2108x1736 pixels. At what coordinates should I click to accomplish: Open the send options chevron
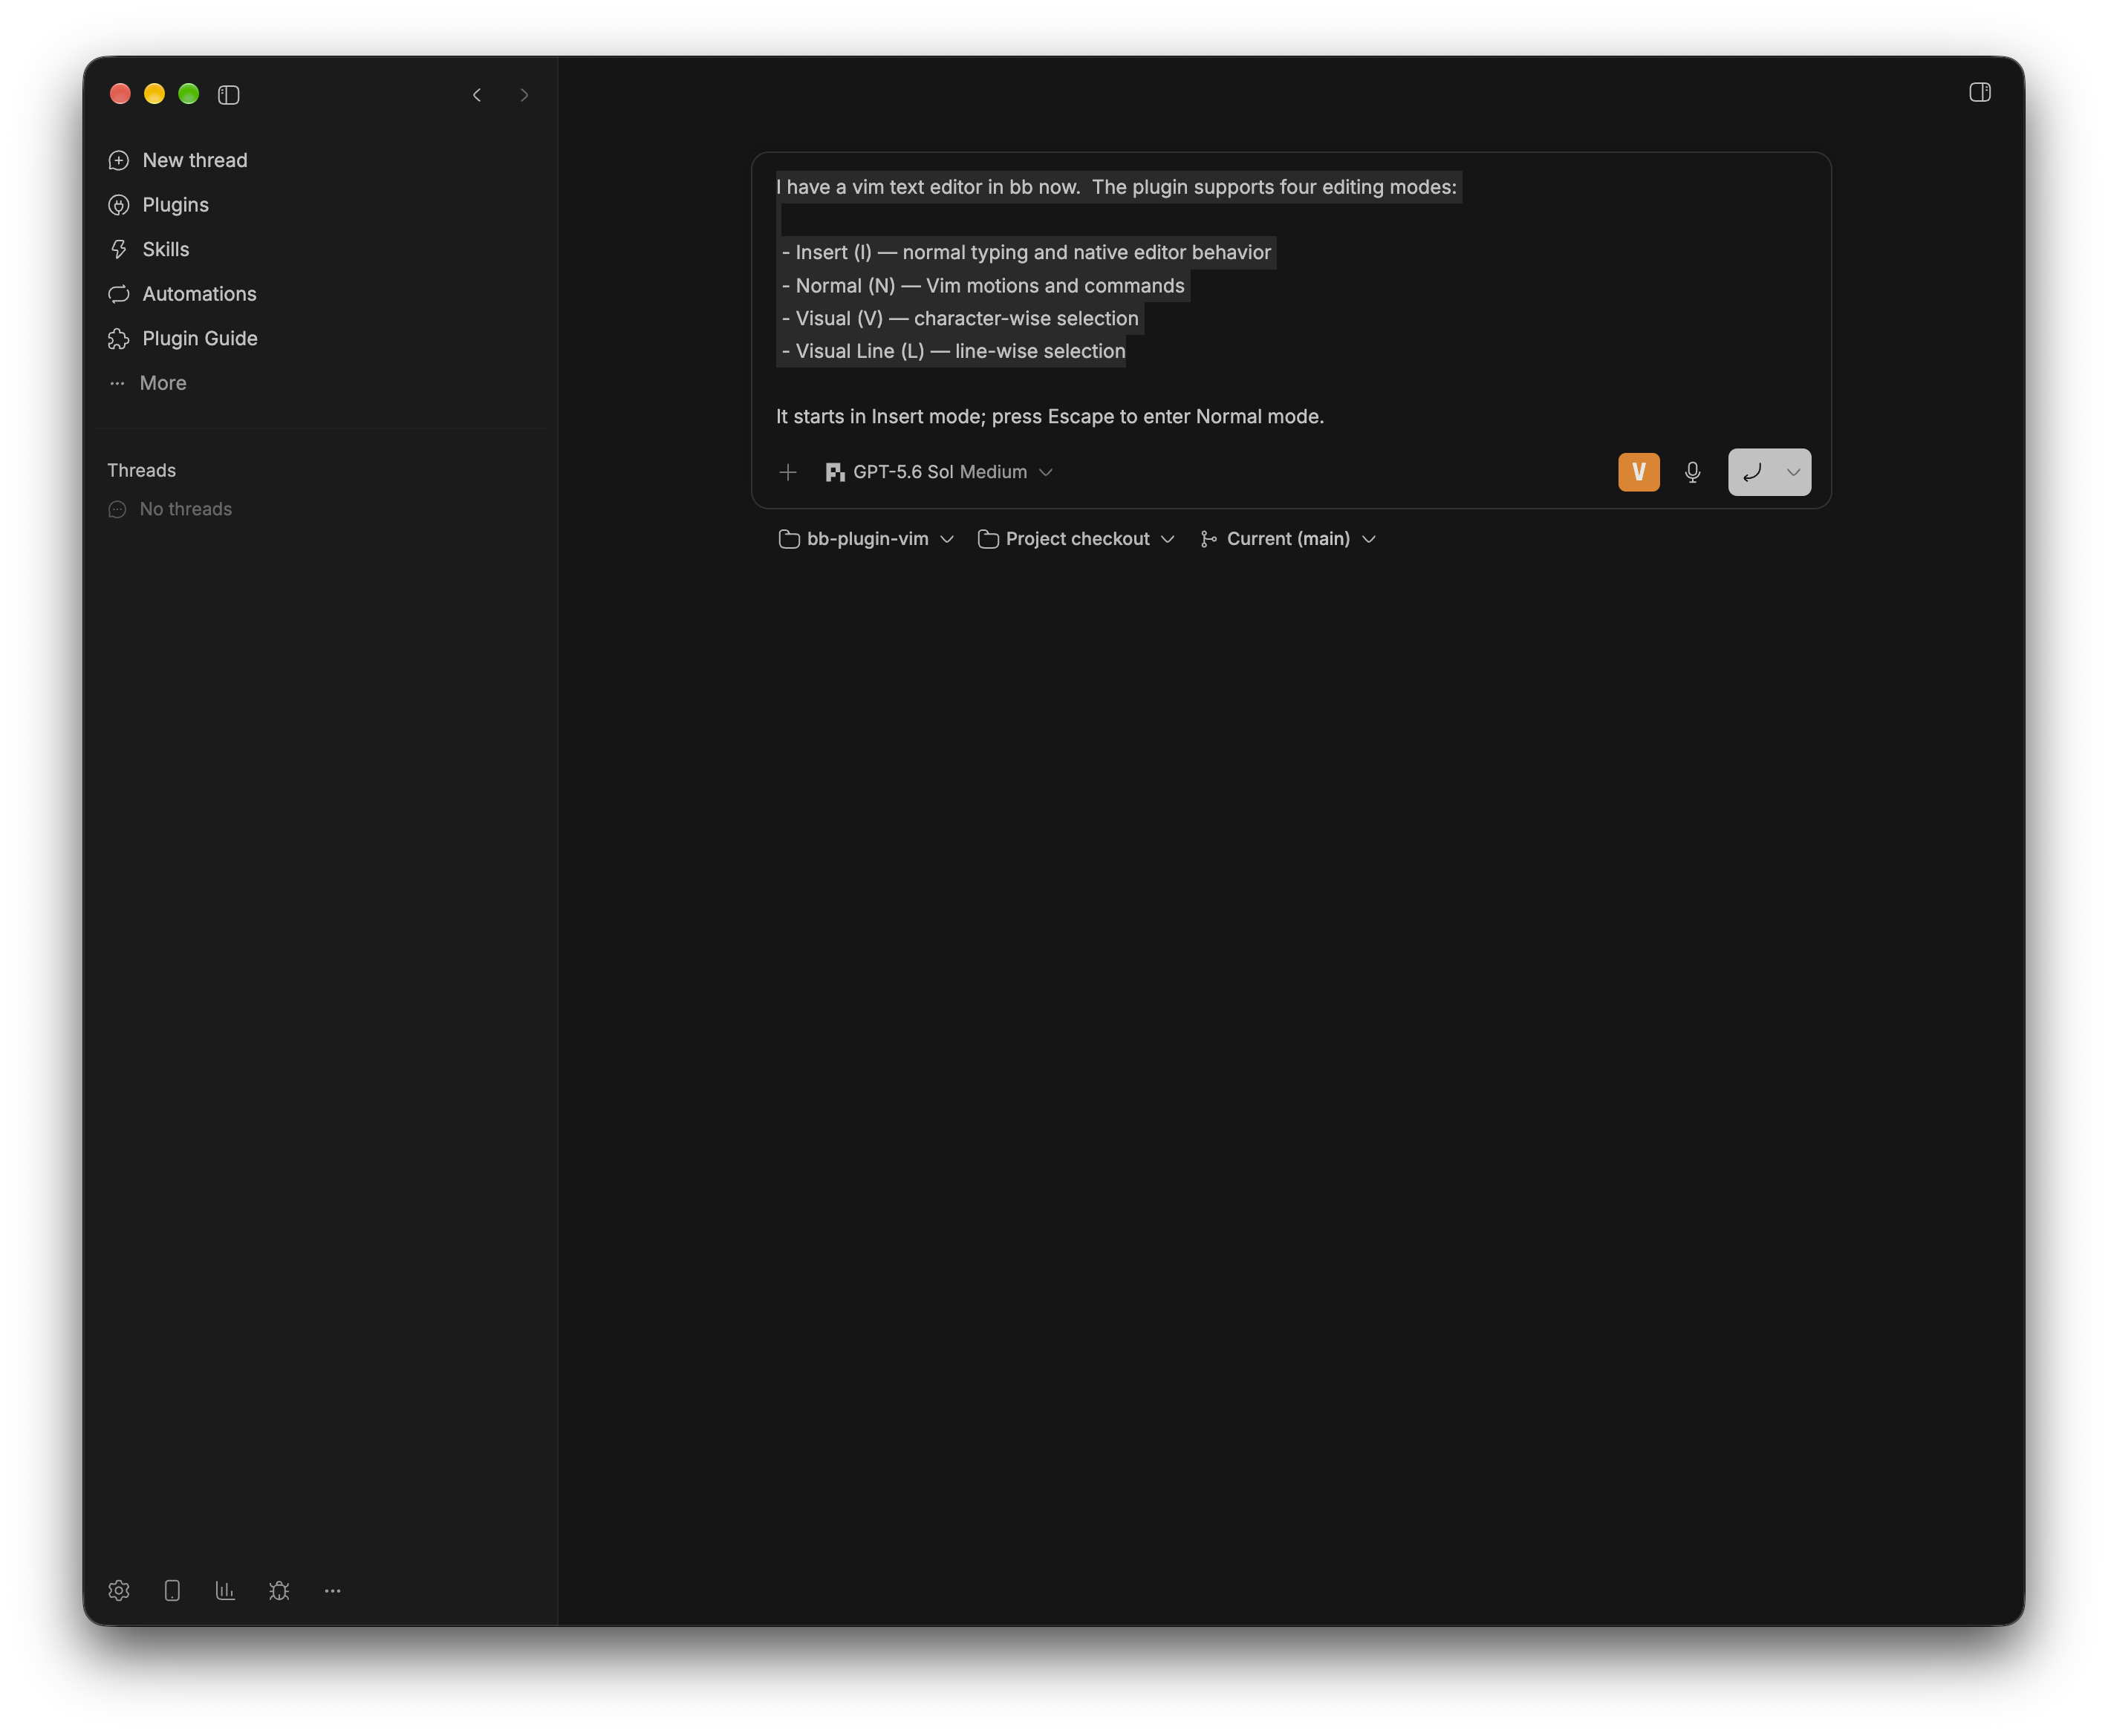1793,472
